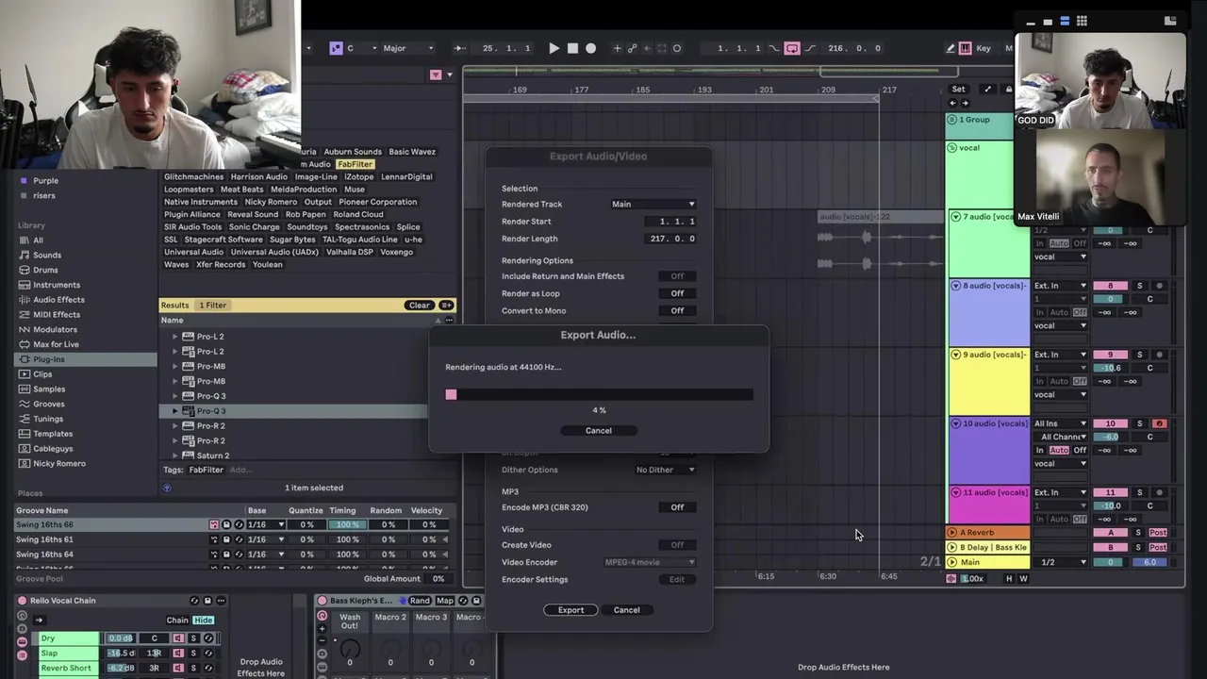The height and width of the screenshot is (679, 1207).
Task: Click the track 11 volume value -10.0
Action: pyautogui.click(x=1110, y=506)
